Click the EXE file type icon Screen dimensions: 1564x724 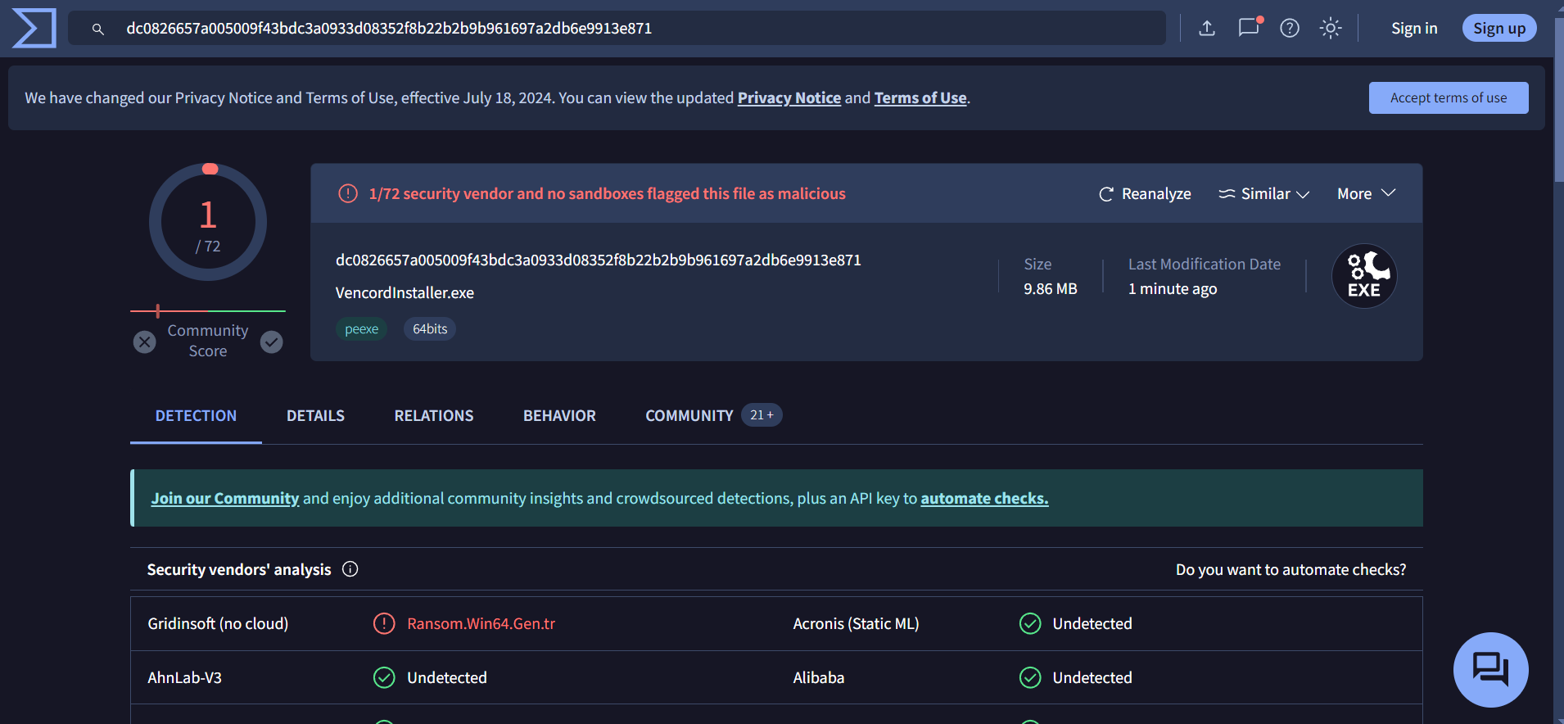(1364, 276)
